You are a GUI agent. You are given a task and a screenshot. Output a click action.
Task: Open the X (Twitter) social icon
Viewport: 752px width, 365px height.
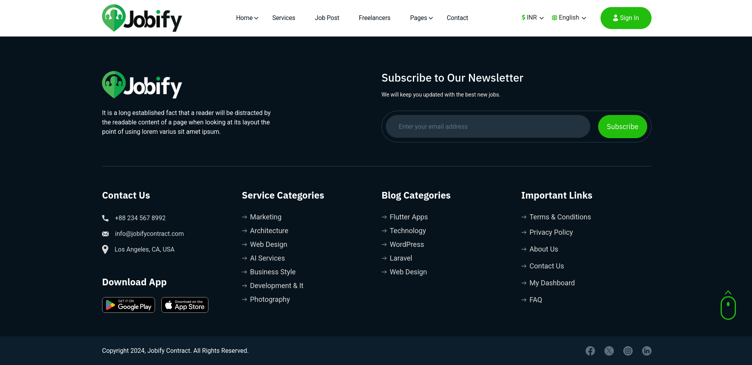pyautogui.click(x=609, y=351)
